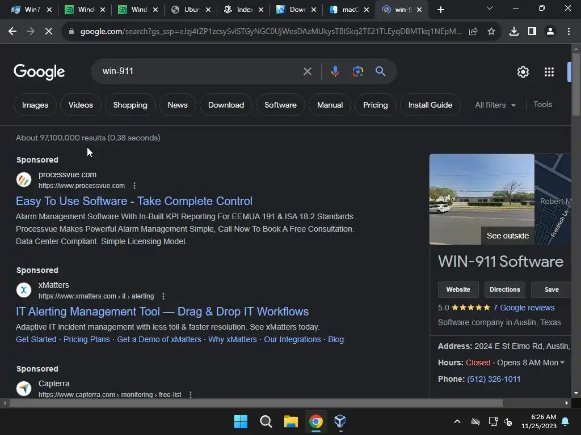Open the VirtualBox taskbar icon
Image resolution: width=581 pixels, height=435 pixels.
340,421
